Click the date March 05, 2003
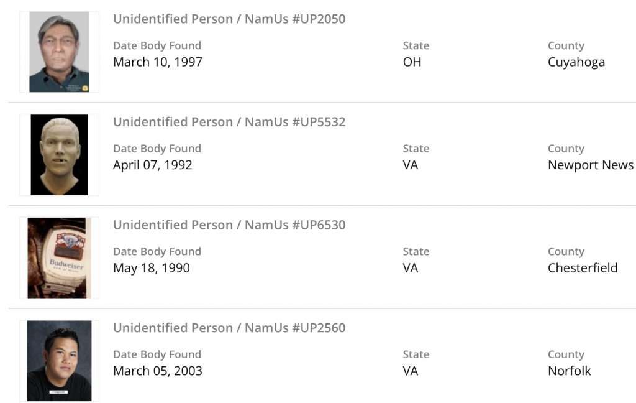This screenshot has height=403, width=636. click(x=158, y=371)
